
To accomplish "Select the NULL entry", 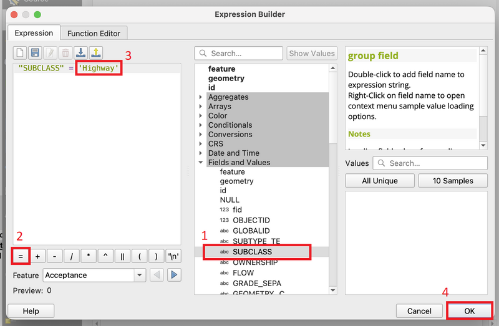I will tap(230, 199).
